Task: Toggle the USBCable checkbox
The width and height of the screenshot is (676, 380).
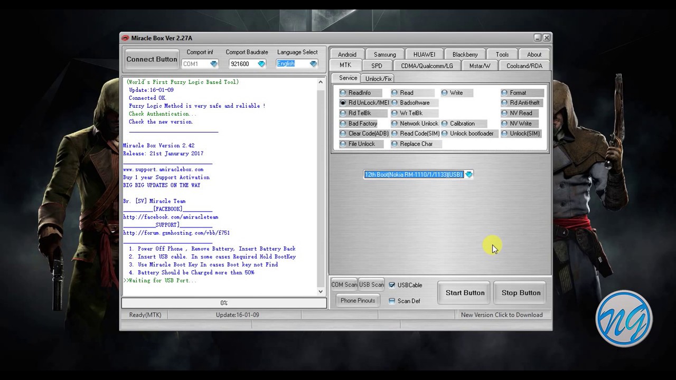Action: (392, 285)
